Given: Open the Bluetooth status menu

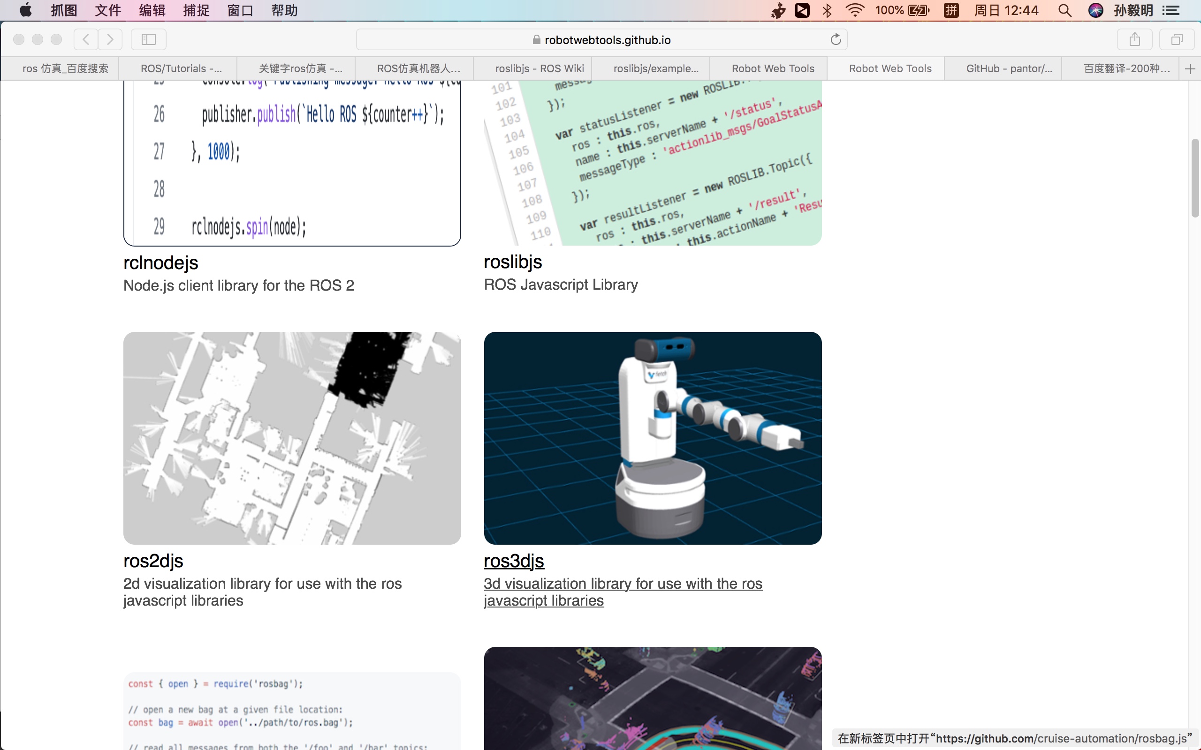Looking at the screenshot, I should (827, 10).
